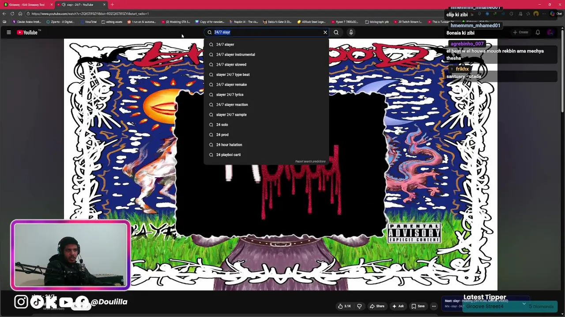Select suggestion '24/7 slayer instrumental'

point(266,55)
